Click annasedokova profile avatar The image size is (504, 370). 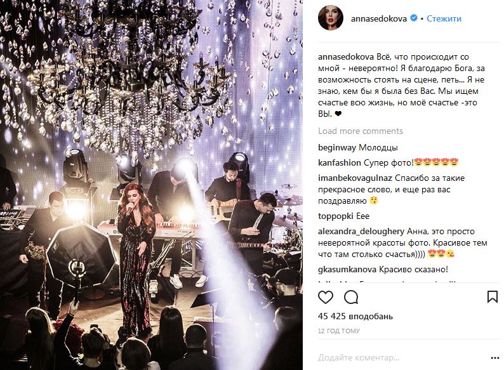(x=331, y=18)
